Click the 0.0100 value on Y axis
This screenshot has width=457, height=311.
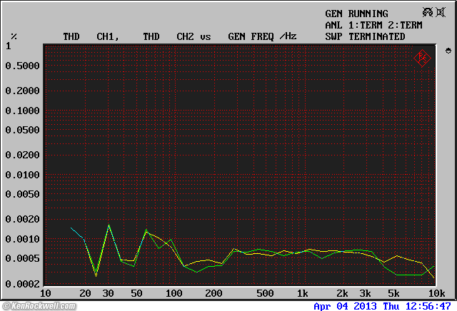pos(22,175)
